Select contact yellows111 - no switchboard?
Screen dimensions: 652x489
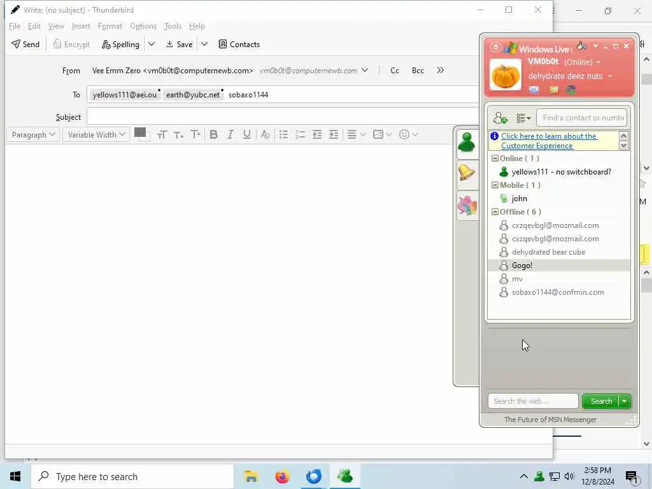click(x=559, y=172)
